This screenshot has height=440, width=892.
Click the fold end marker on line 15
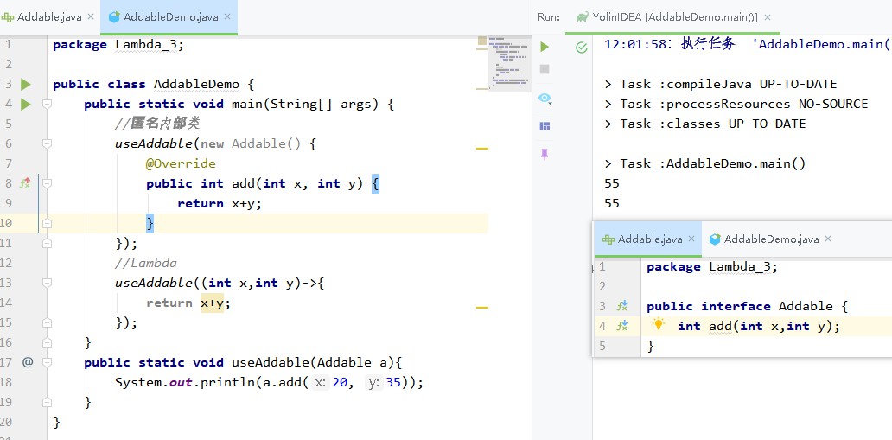click(x=47, y=322)
